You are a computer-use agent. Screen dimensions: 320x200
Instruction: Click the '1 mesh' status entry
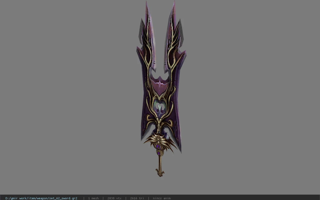click(x=93, y=198)
